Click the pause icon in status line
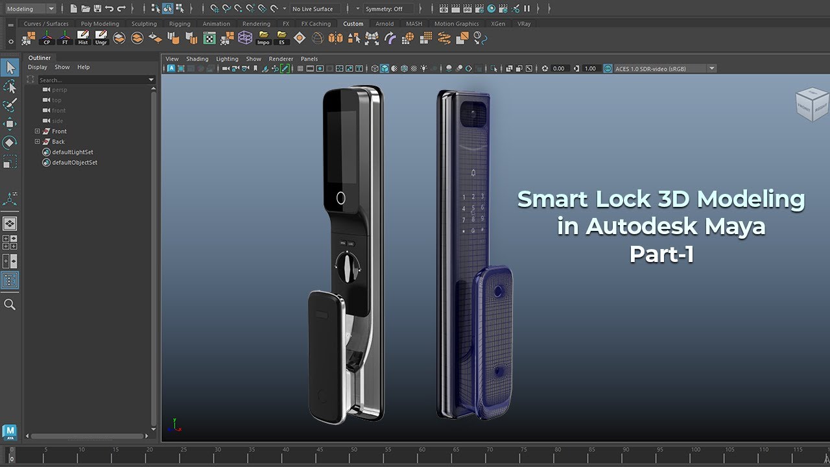This screenshot has height=467, width=830. [x=527, y=8]
